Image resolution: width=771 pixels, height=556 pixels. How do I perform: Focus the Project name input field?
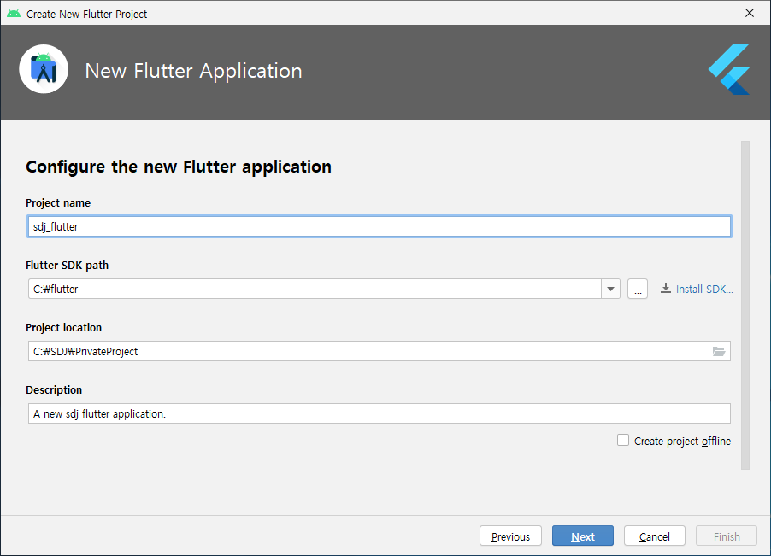point(380,226)
